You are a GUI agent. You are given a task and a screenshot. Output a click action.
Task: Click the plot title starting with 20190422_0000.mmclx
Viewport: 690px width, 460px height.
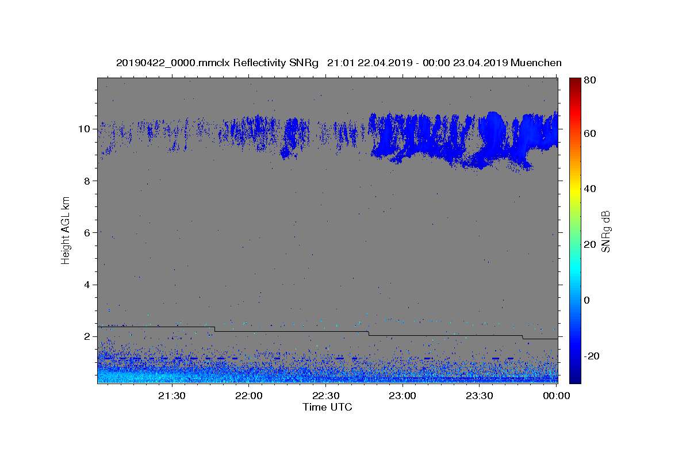[339, 63]
